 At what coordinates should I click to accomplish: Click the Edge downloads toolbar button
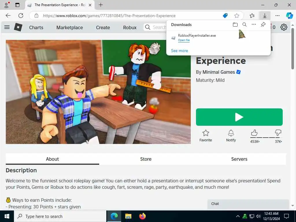pos(265,16)
